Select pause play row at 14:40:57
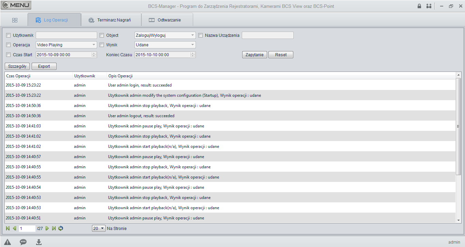Image resolution: width=465 pixels, height=247 pixels. coord(230,157)
